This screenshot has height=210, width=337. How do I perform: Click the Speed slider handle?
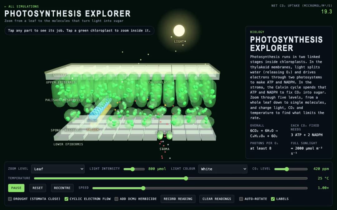point(143,188)
